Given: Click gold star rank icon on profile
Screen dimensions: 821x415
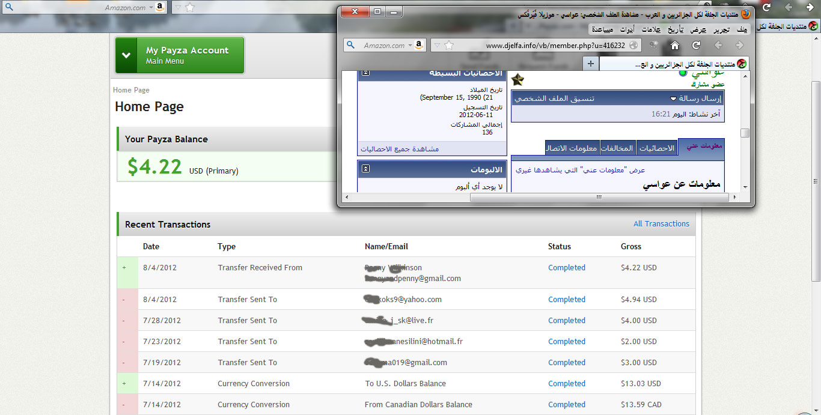Looking at the screenshot, I should [x=517, y=79].
